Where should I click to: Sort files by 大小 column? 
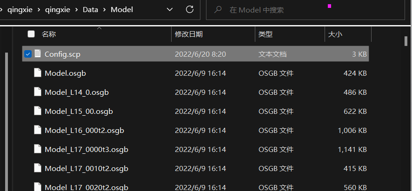point(335,34)
